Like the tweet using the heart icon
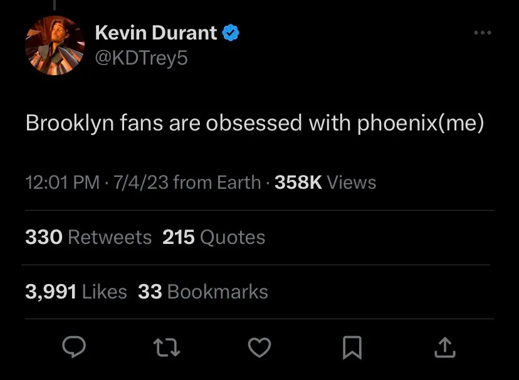Viewport: 519px width, 380px height. (259, 348)
